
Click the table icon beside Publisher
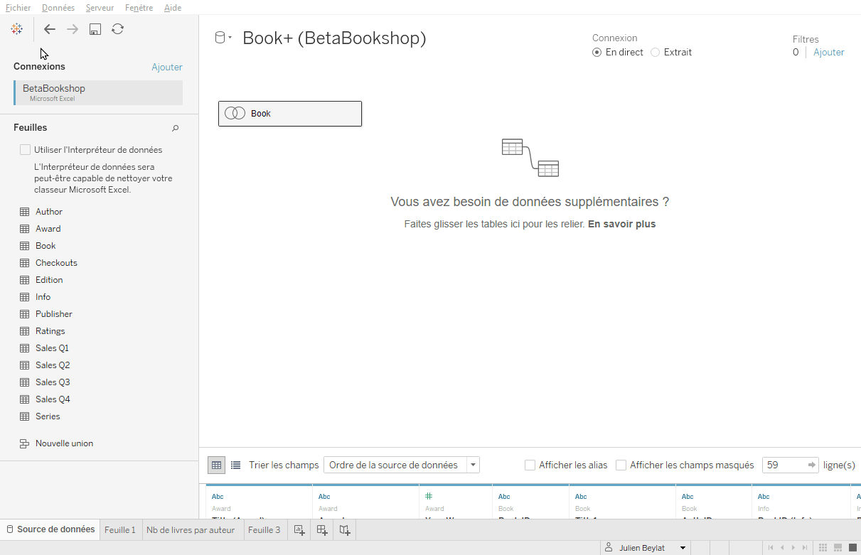pyautogui.click(x=24, y=314)
